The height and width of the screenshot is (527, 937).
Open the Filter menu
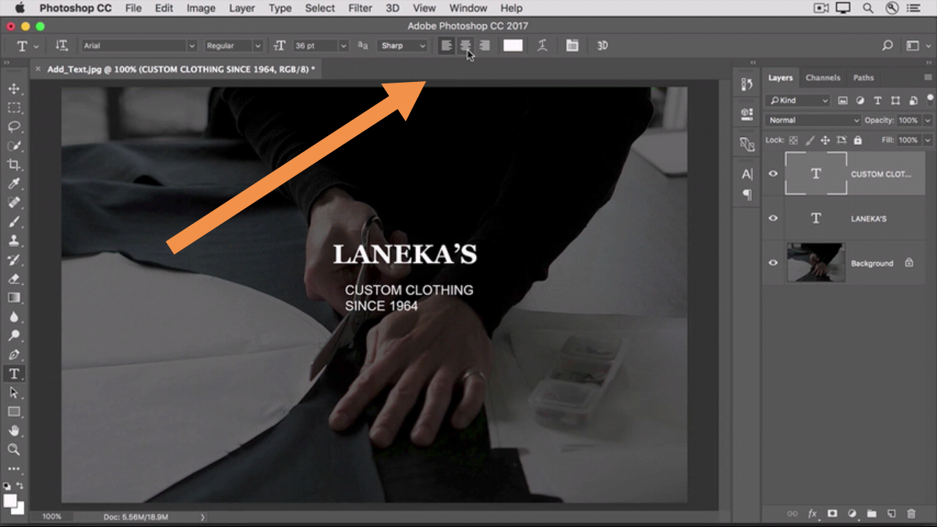(360, 8)
